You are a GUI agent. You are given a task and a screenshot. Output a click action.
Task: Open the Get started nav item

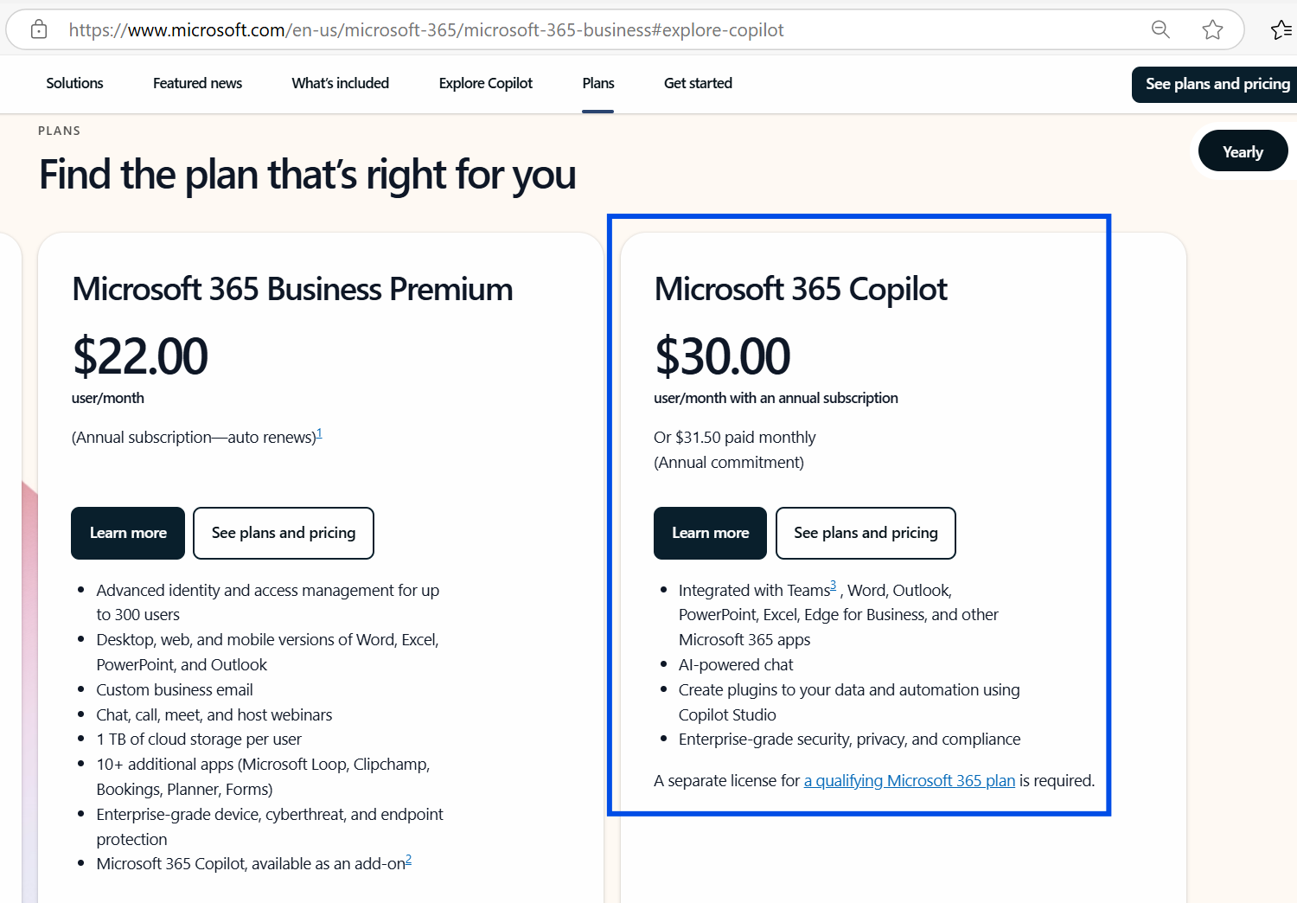coord(698,83)
